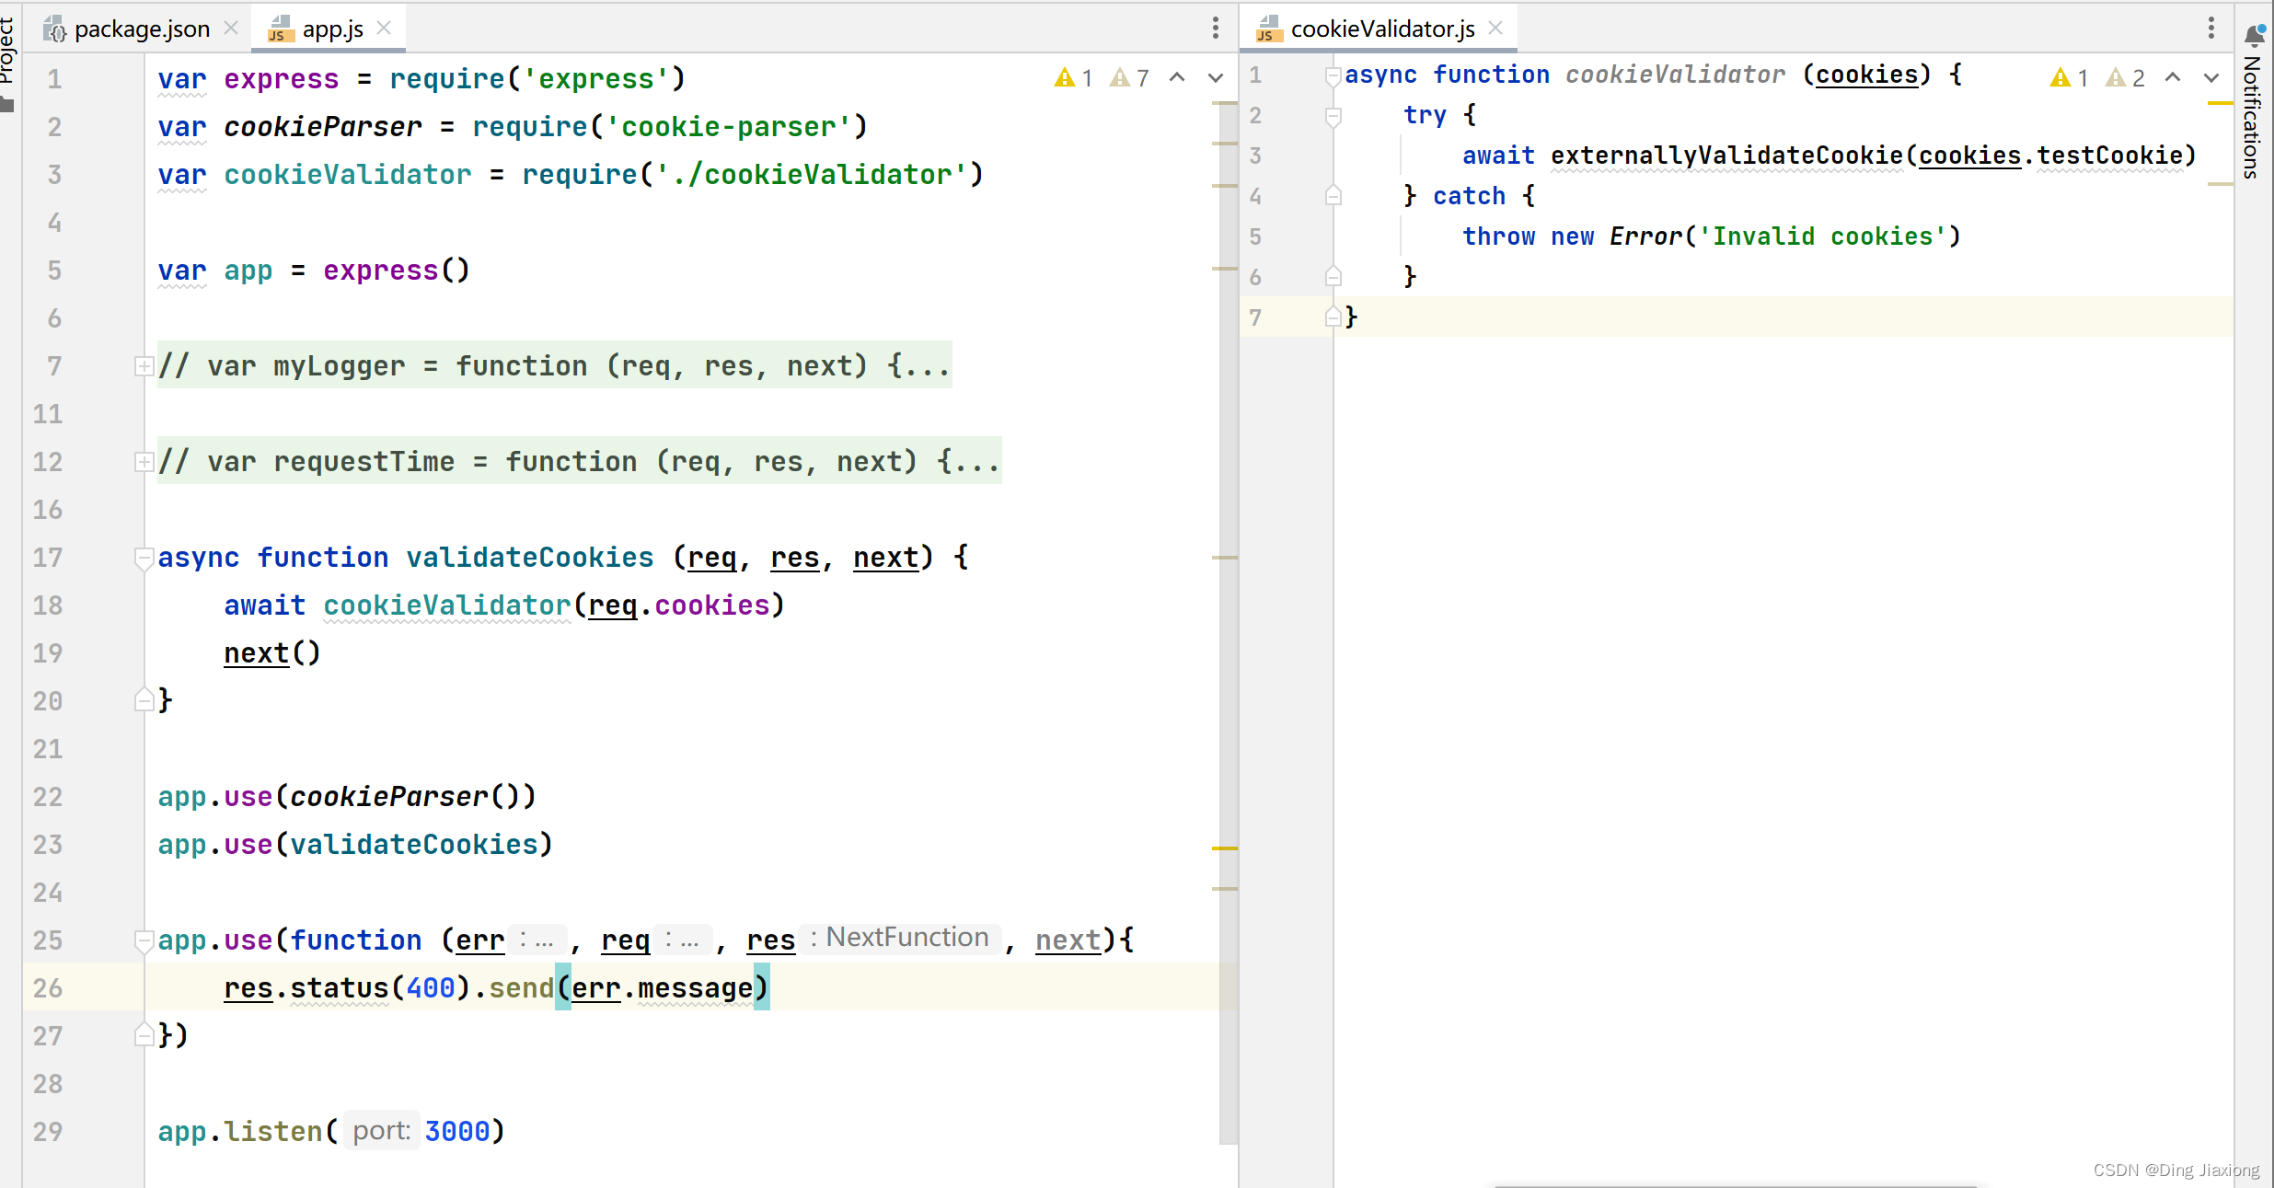2274x1188 pixels.
Task: Close the package.json tab
Action: click(231, 29)
